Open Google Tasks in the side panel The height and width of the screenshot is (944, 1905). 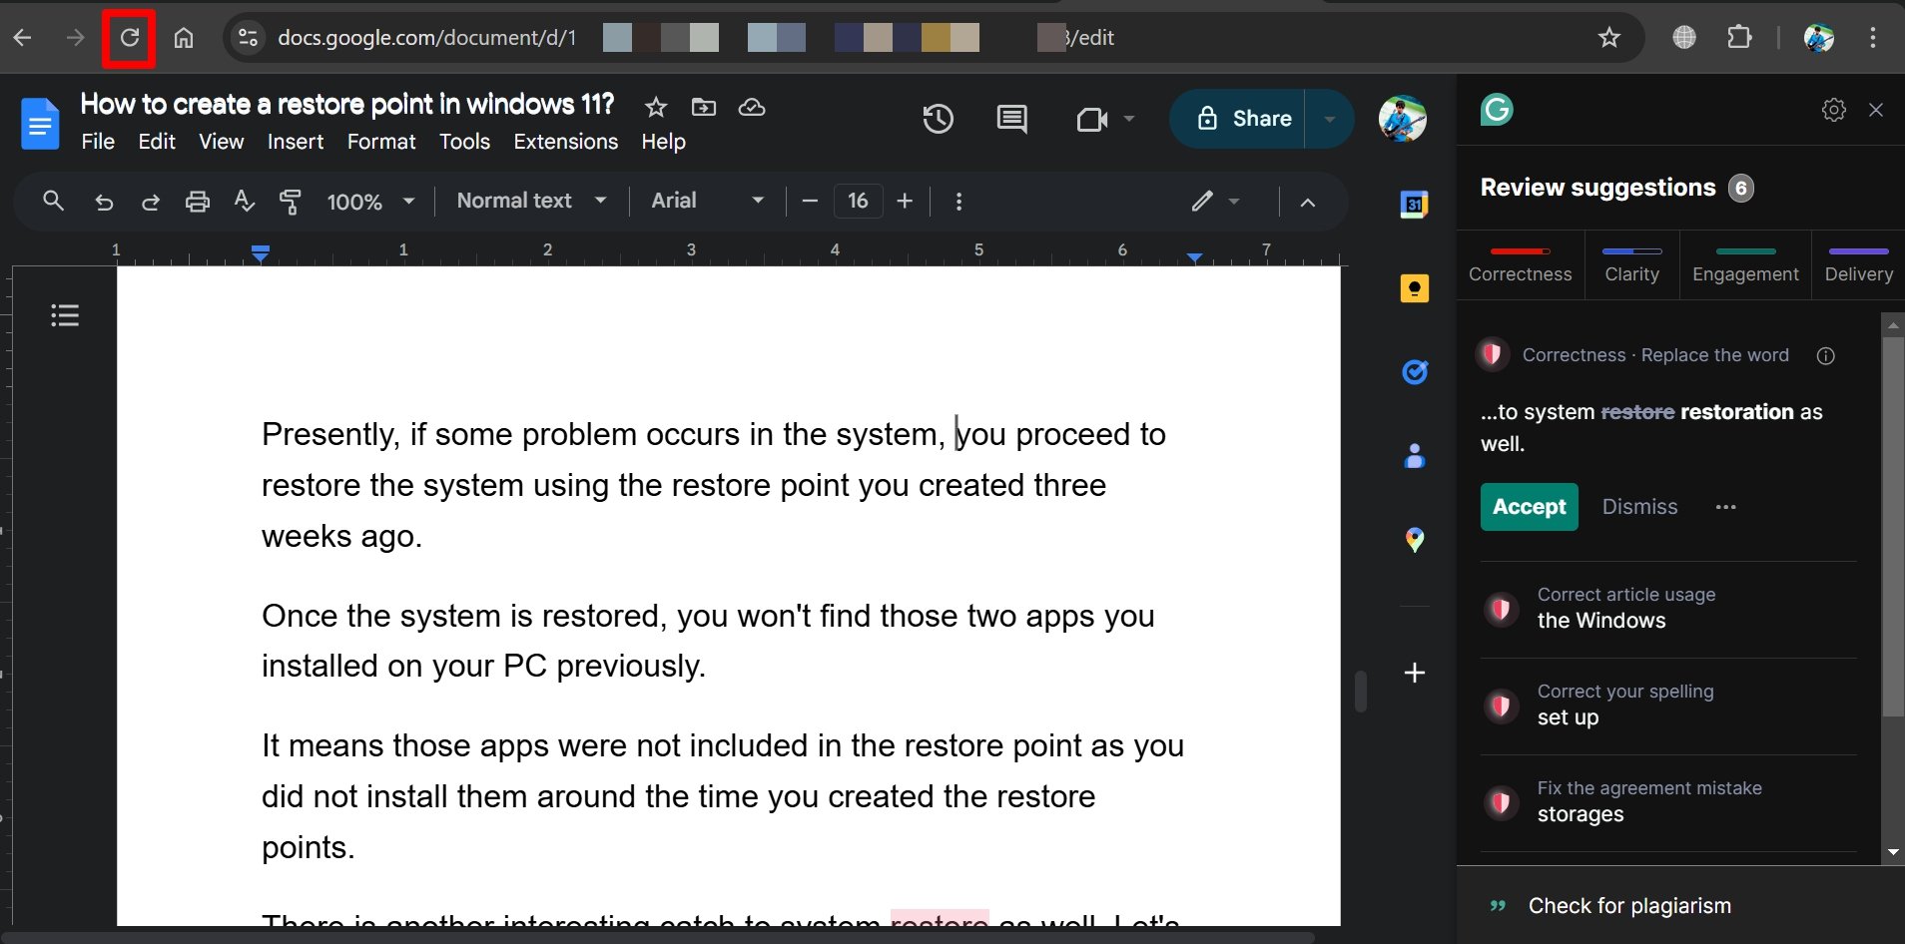[x=1414, y=372]
